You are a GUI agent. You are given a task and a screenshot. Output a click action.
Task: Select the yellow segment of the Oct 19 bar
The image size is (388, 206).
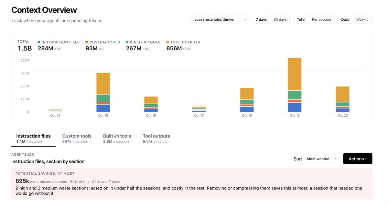(295, 74)
